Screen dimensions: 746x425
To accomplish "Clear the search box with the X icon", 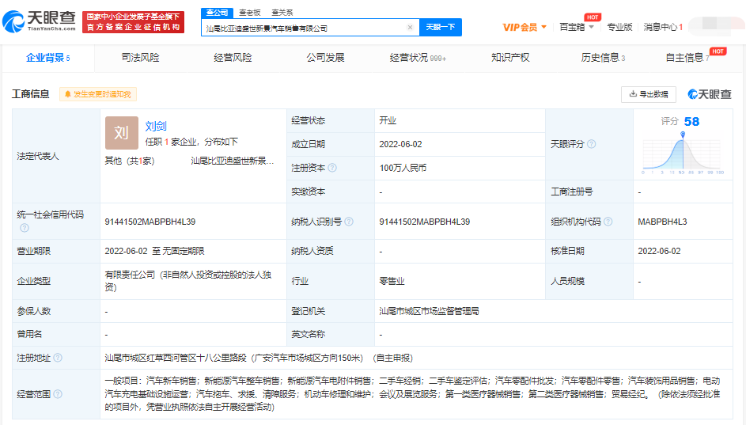I will click(410, 27).
